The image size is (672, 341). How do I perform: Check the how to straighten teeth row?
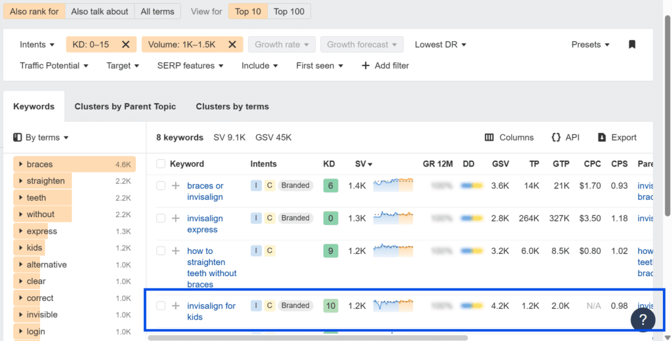tap(161, 251)
